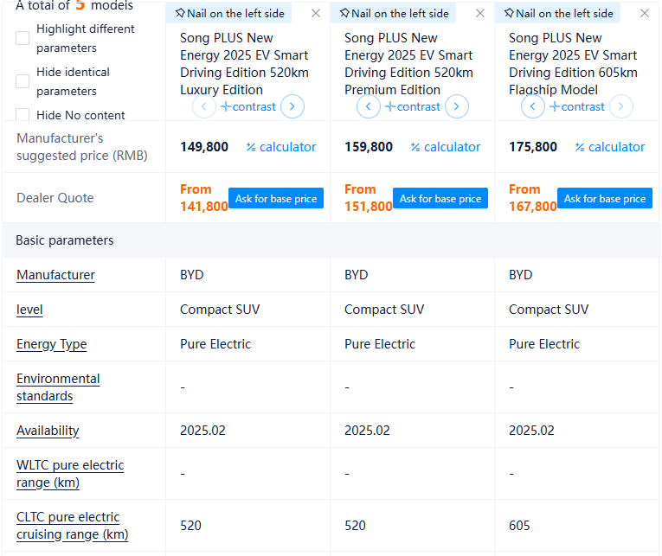662x556 pixels.
Task: Check Hide identical parameters option
Action: point(22,81)
